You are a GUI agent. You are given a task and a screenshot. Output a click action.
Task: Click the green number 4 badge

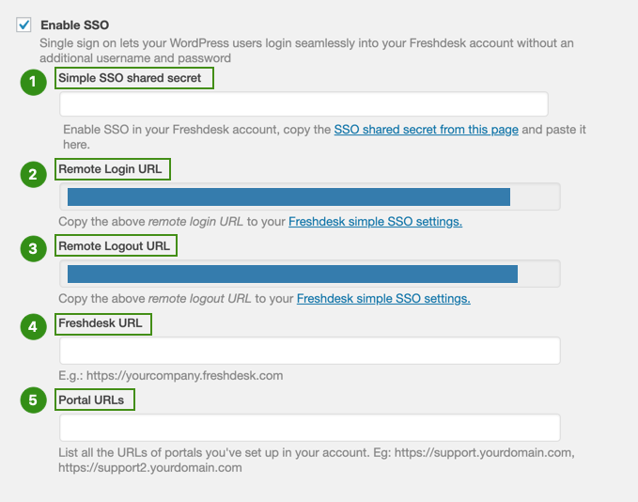pos(33,327)
